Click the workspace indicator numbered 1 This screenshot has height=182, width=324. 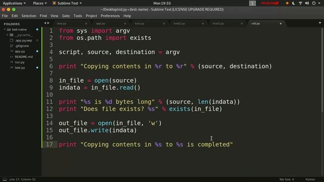[252, 3]
